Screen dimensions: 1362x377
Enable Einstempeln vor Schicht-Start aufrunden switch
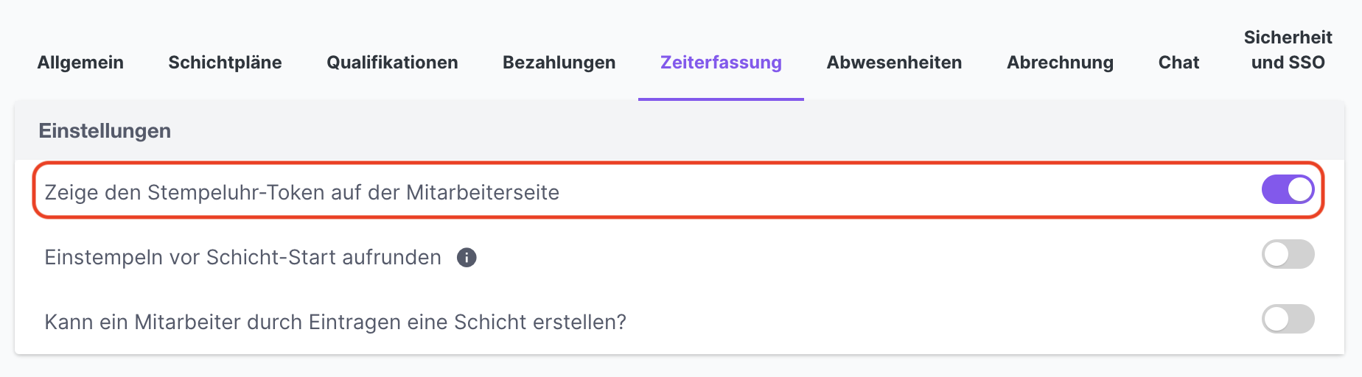pyautogui.click(x=1288, y=254)
